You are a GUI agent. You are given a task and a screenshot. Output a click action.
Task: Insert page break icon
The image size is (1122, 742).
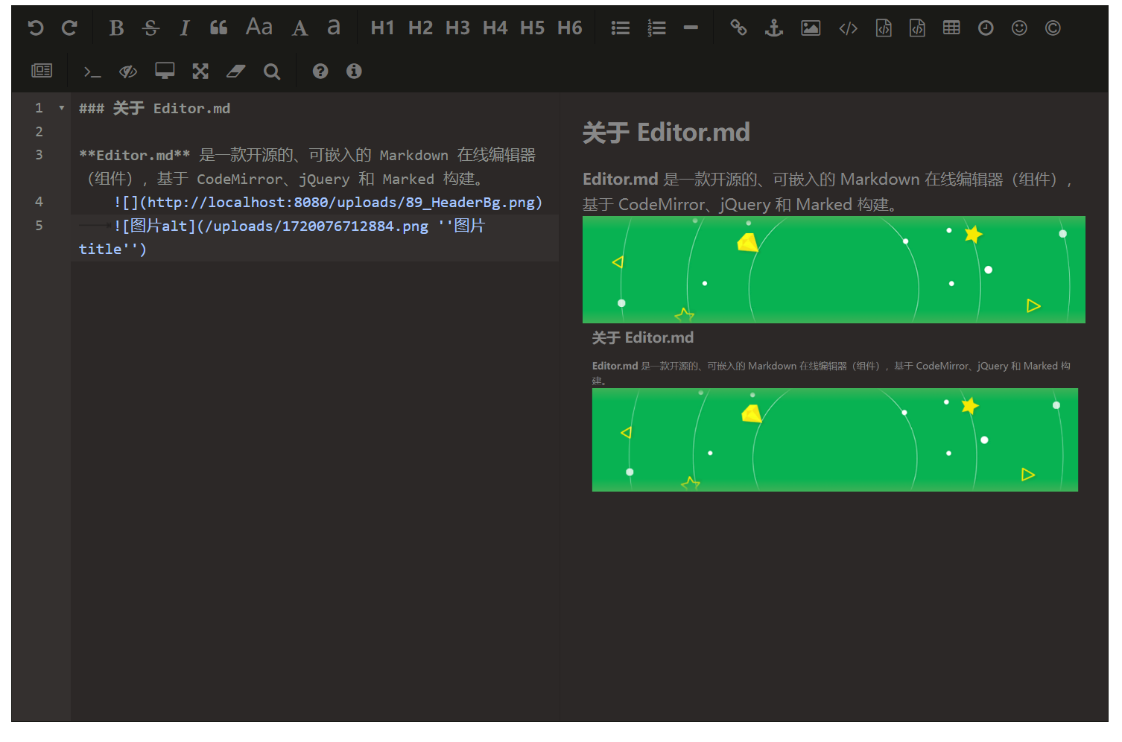tap(42, 71)
